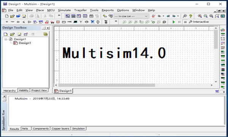This screenshot has width=228, height=137.
Task: Click the Multimeter instrument at top of instruments bar
Action: (223, 30)
